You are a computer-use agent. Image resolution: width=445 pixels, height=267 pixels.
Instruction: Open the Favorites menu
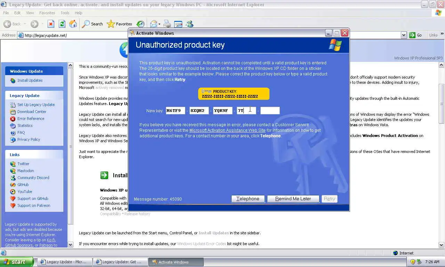47,13
